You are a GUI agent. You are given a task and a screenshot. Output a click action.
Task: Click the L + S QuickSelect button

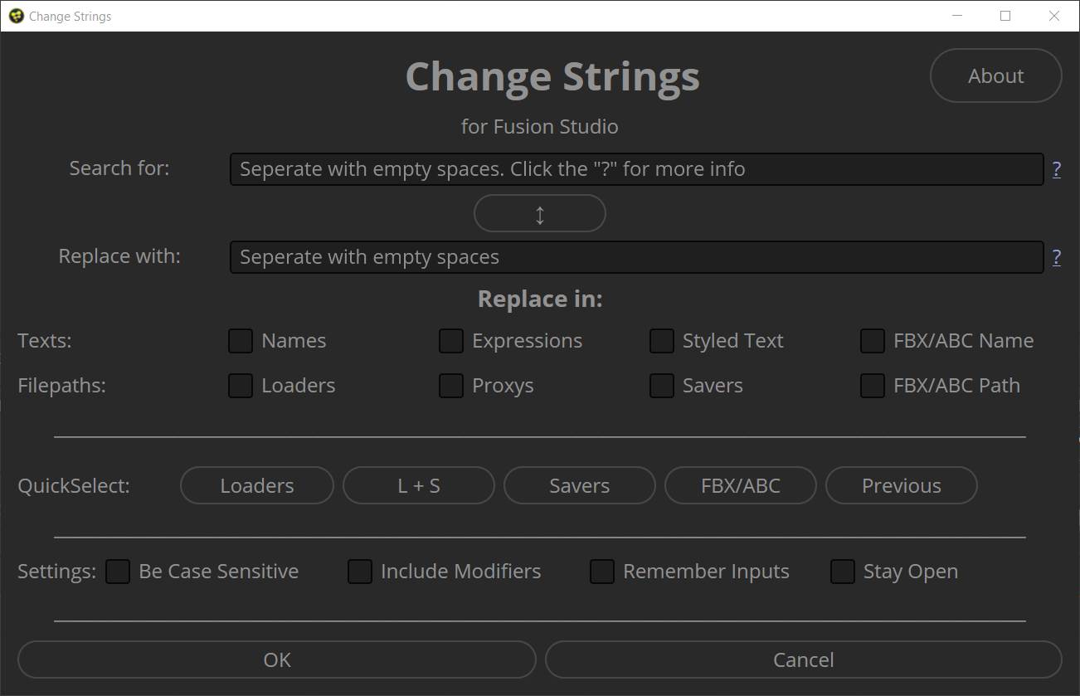tap(419, 485)
